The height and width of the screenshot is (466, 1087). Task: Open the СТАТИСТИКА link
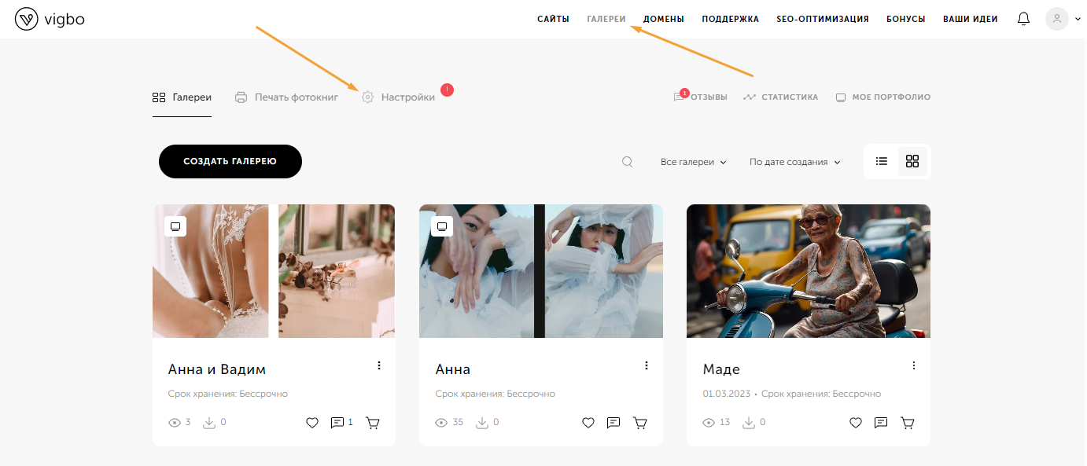point(781,97)
